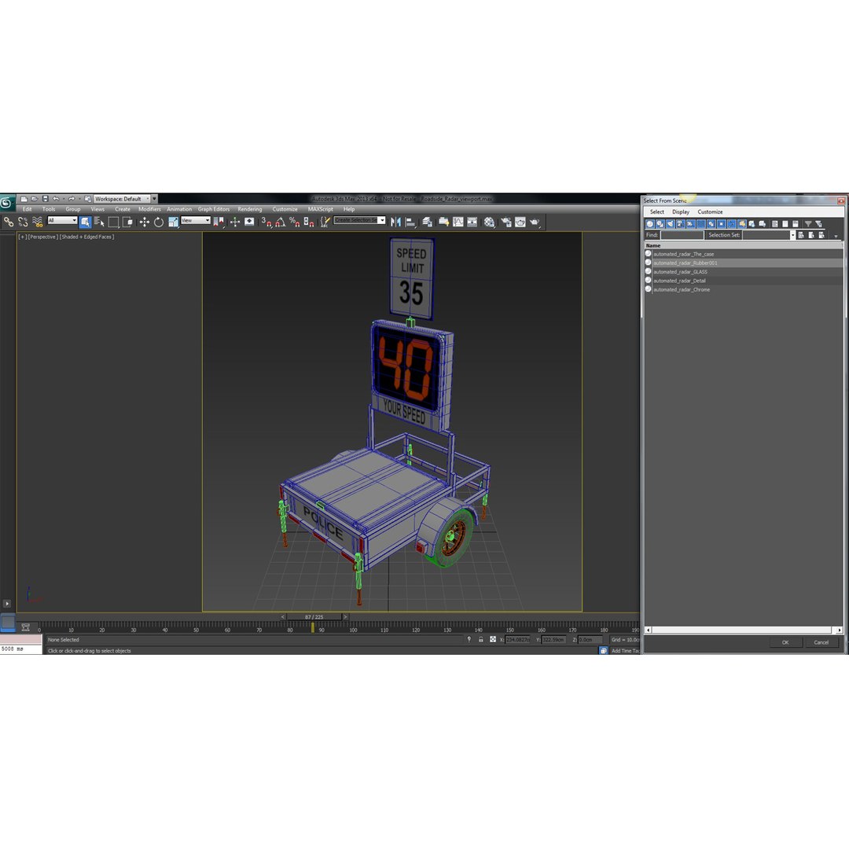
Task: Click the New Scene icon in quick access toolbar
Action: point(24,199)
